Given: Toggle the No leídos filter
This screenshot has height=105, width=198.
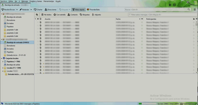Looking at the screenshot, I should coord(46,14).
